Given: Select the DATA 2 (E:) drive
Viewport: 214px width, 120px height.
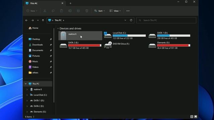Looking at the screenshot, I should click(x=80, y=45).
